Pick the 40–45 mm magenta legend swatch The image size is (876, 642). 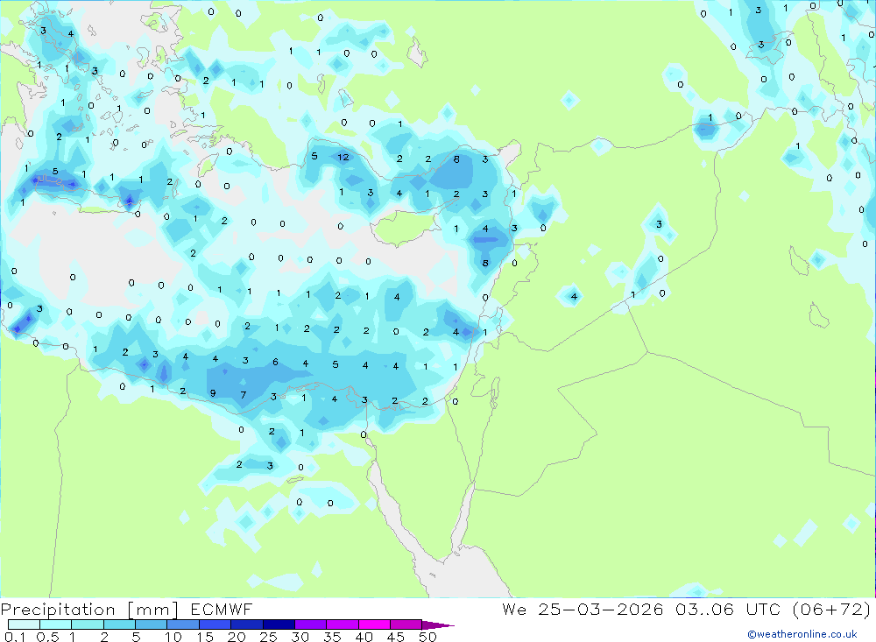click(x=374, y=624)
